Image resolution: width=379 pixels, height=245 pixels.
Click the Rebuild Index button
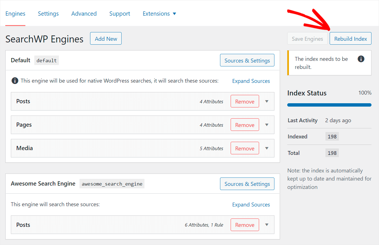[351, 39]
